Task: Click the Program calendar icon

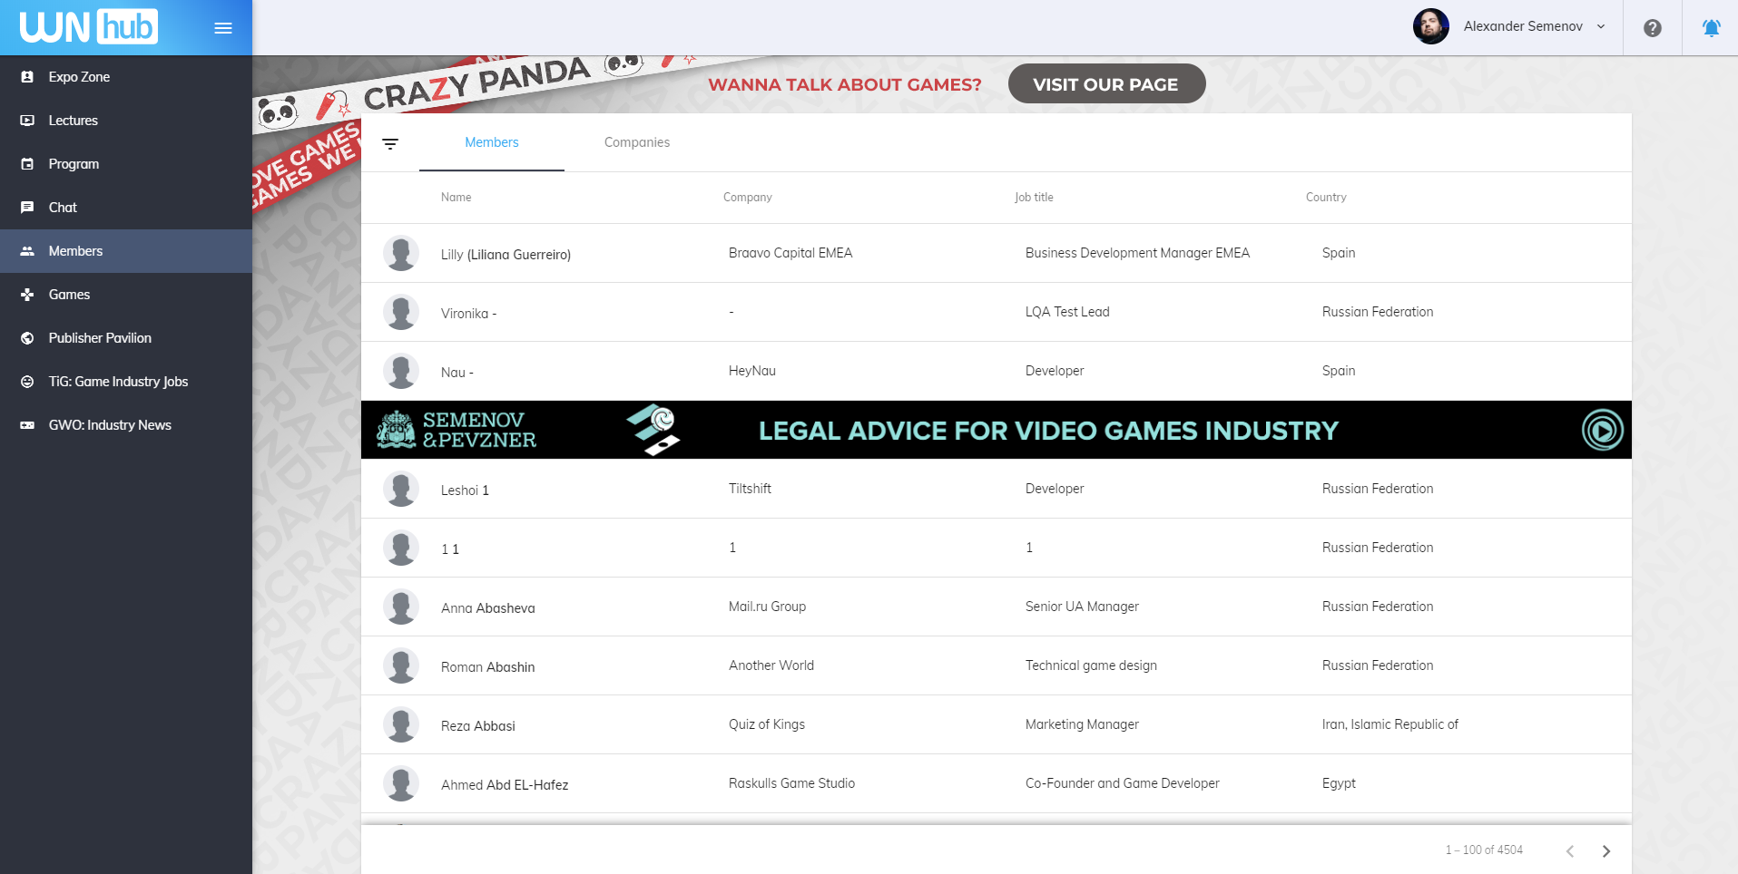Action: pos(27,164)
